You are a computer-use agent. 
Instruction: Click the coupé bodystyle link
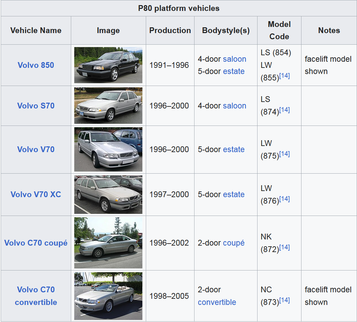click(234, 243)
